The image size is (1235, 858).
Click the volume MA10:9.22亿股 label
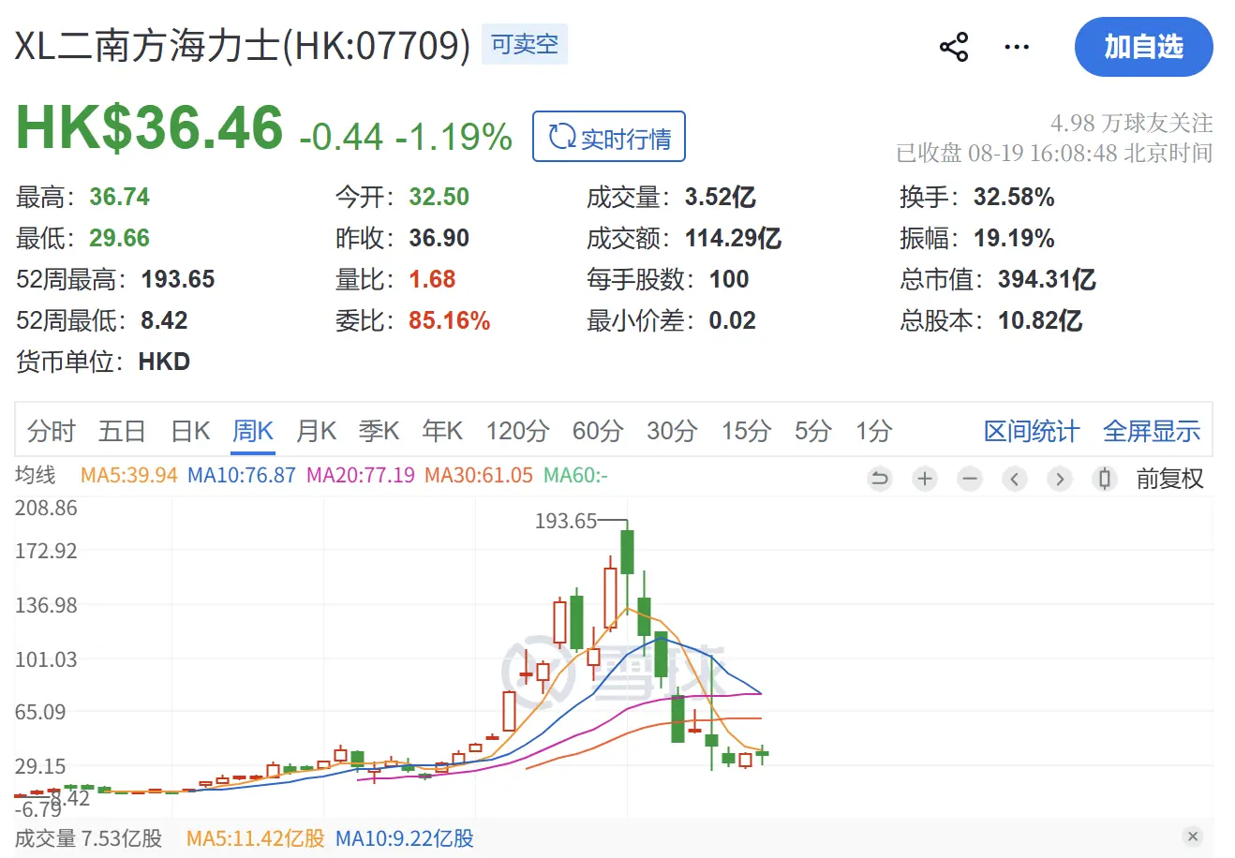(x=405, y=838)
